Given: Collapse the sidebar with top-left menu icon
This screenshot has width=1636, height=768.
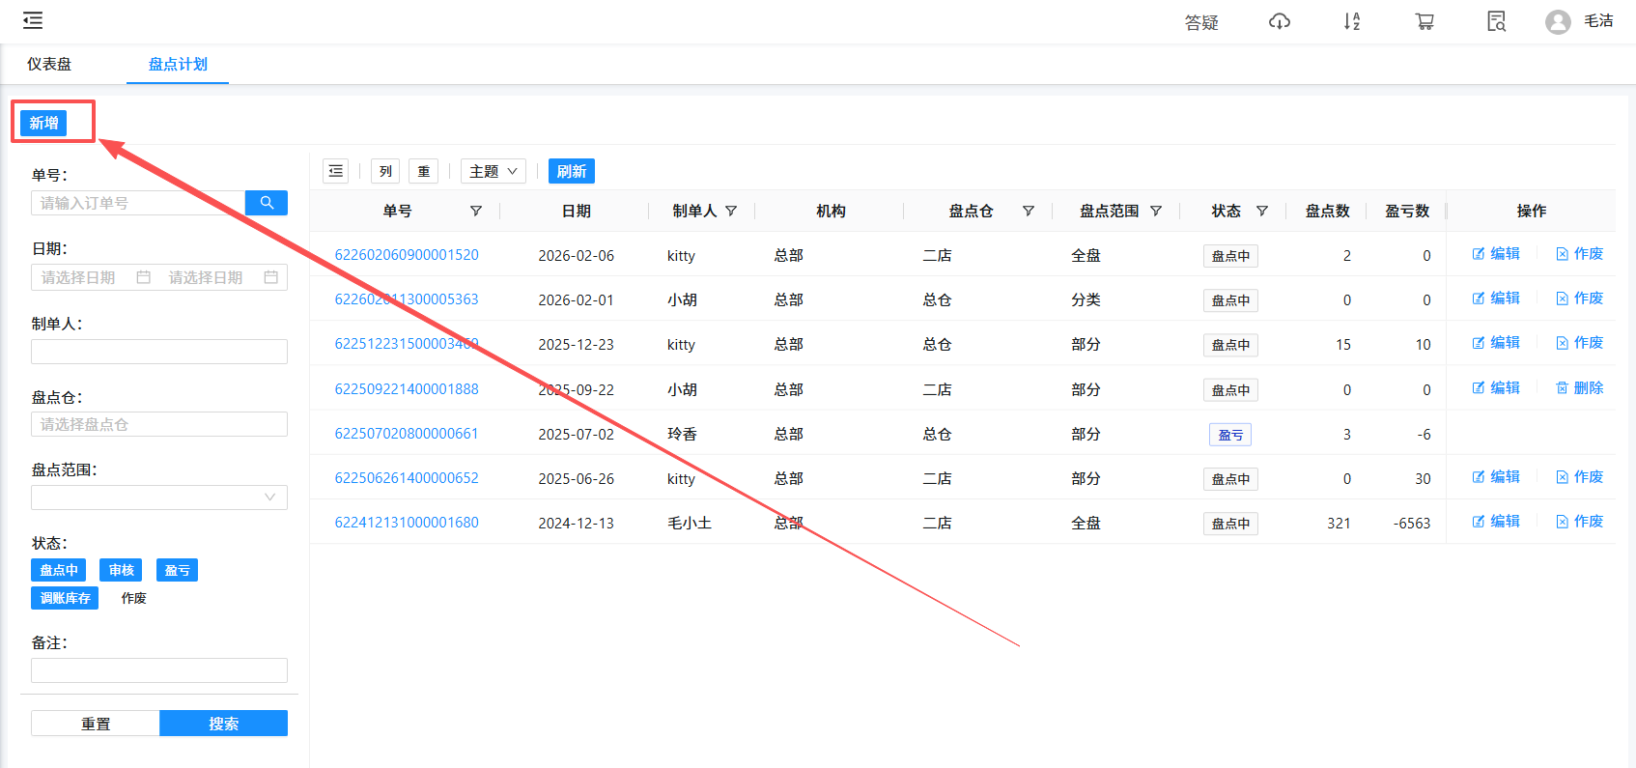Looking at the screenshot, I should pos(33,20).
